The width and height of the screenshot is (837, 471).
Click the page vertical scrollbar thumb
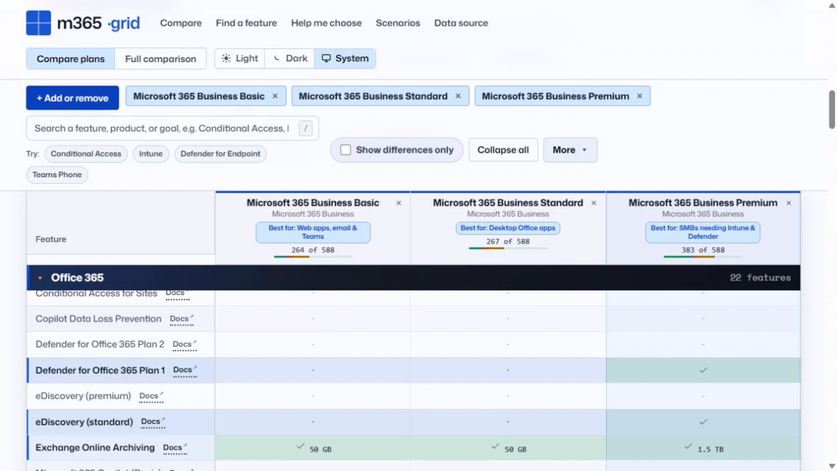coord(831,110)
